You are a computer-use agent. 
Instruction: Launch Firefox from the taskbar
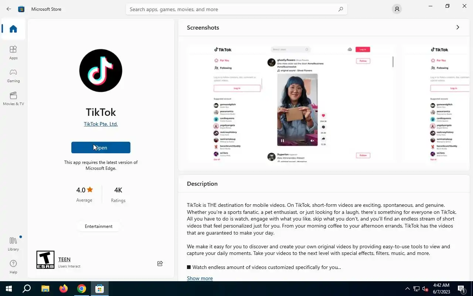pos(64,289)
